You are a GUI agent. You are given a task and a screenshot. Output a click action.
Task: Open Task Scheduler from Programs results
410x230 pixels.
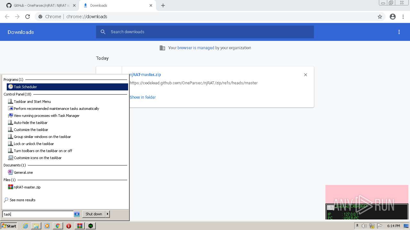(67, 87)
